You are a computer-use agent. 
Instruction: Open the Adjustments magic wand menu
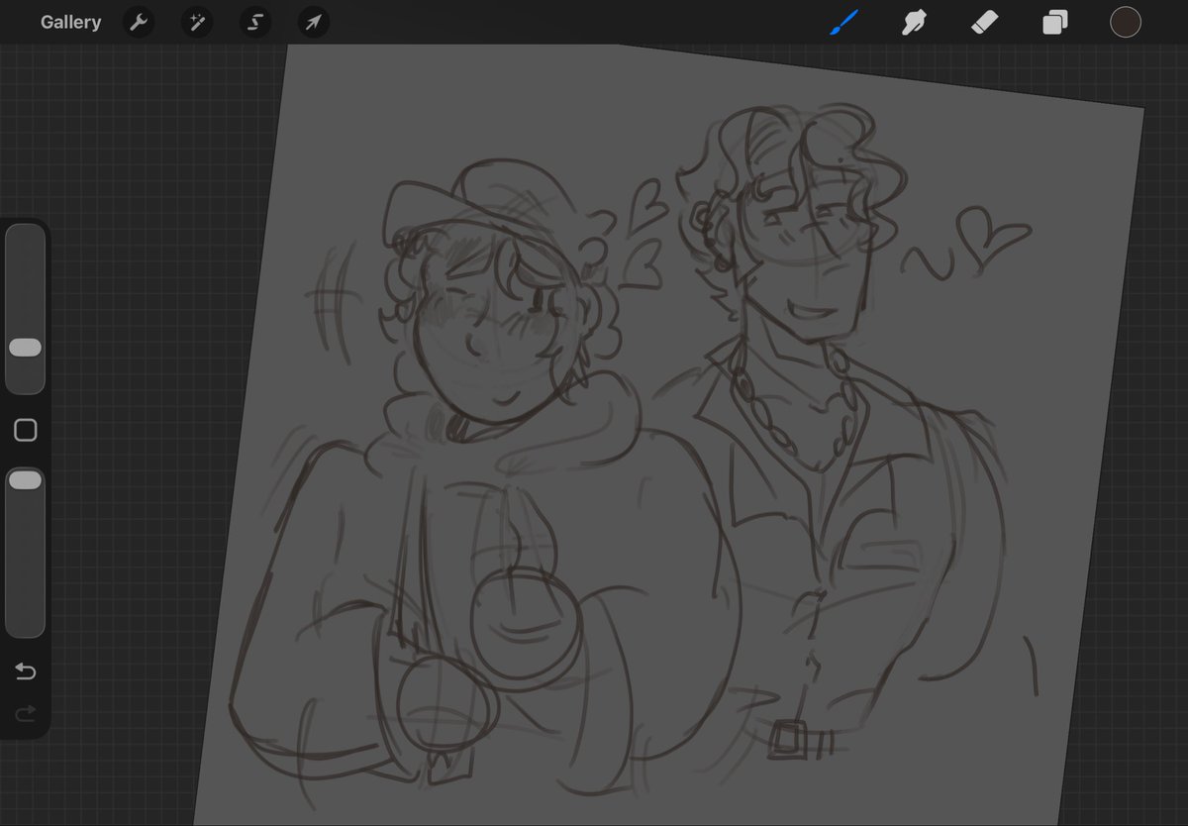[x=197, y=22]
